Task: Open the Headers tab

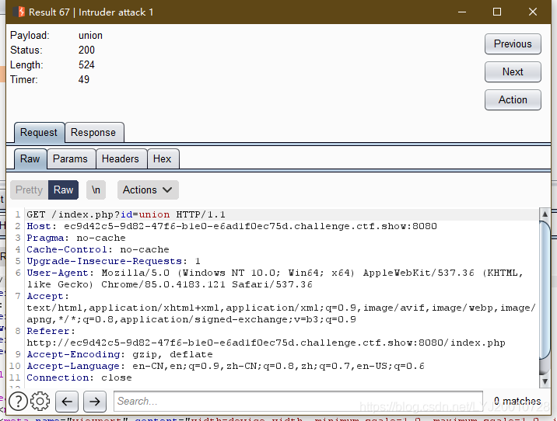Action: pos(121,158)
